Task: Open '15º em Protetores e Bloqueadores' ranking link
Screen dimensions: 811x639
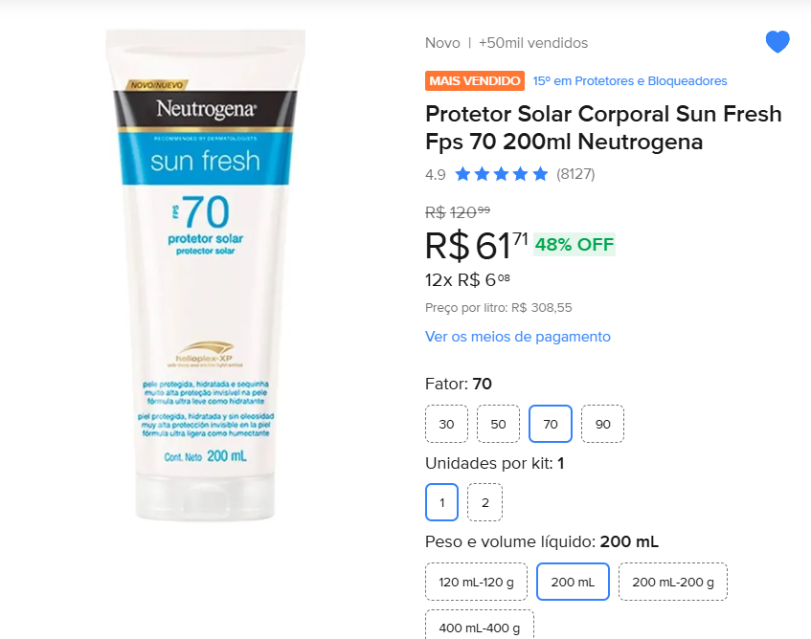Action: pyautogui.click(x=630, y=81)
